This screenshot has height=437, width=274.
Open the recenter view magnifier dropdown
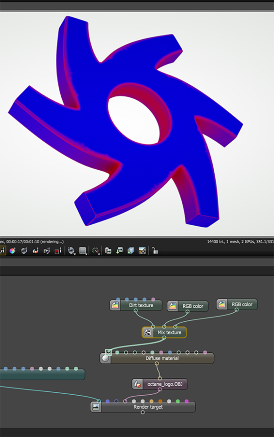click(x=72, y=251)
